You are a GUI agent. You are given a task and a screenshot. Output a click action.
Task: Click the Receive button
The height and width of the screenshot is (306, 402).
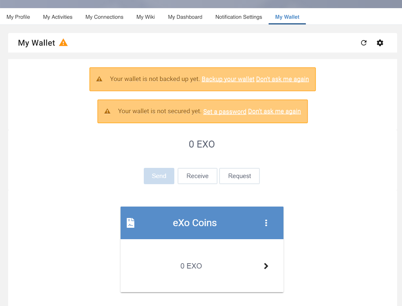198,176
